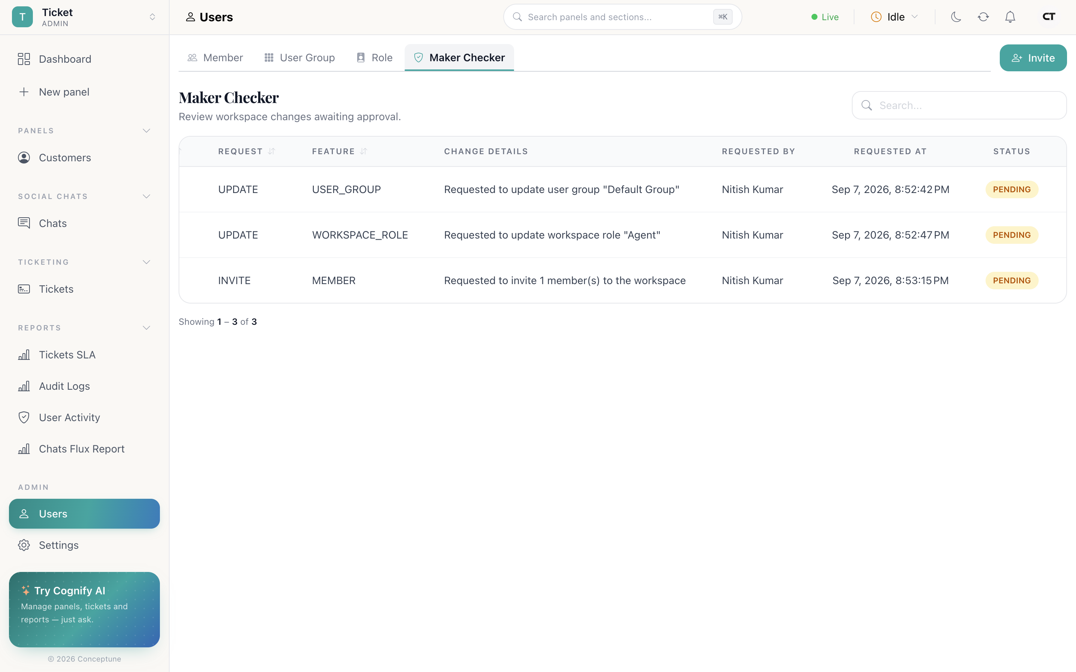
Task: Open the invite 1 member(s) request details
Action: 565,280
